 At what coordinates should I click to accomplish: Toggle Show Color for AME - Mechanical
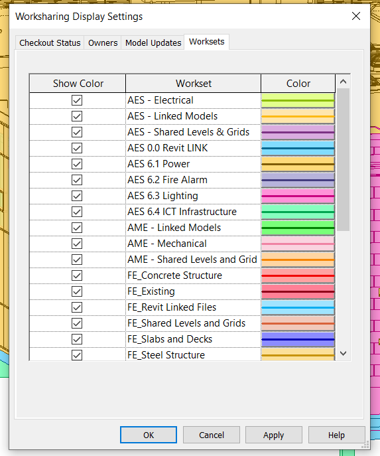[x=77, y=244]
